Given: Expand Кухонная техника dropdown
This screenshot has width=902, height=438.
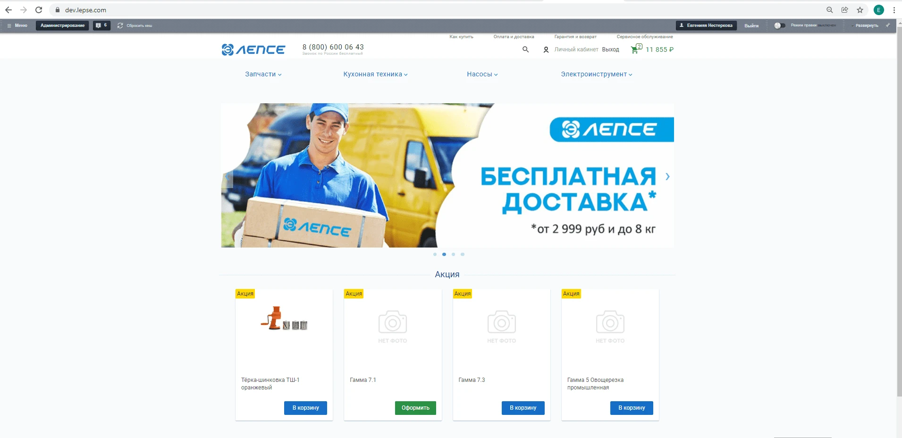Looking at the screenshot, I should coord(375,74).
